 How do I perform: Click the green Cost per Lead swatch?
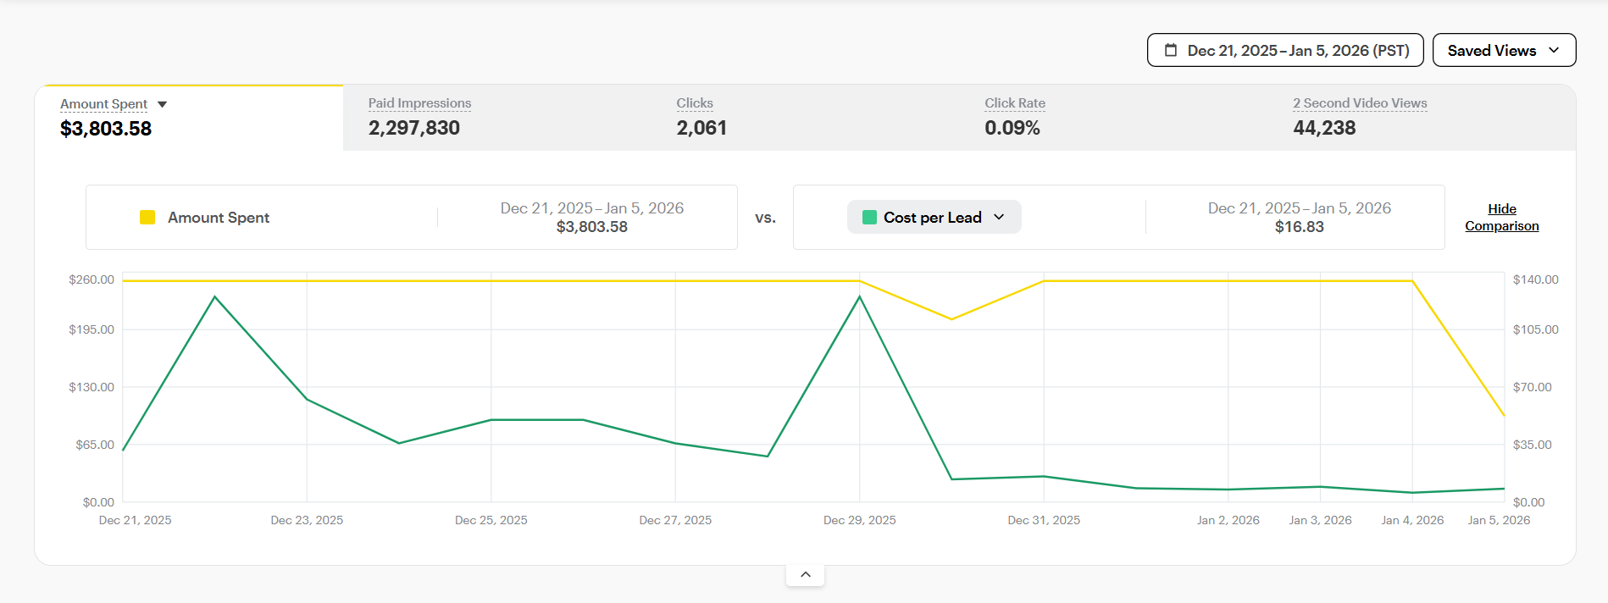[869, 218]
